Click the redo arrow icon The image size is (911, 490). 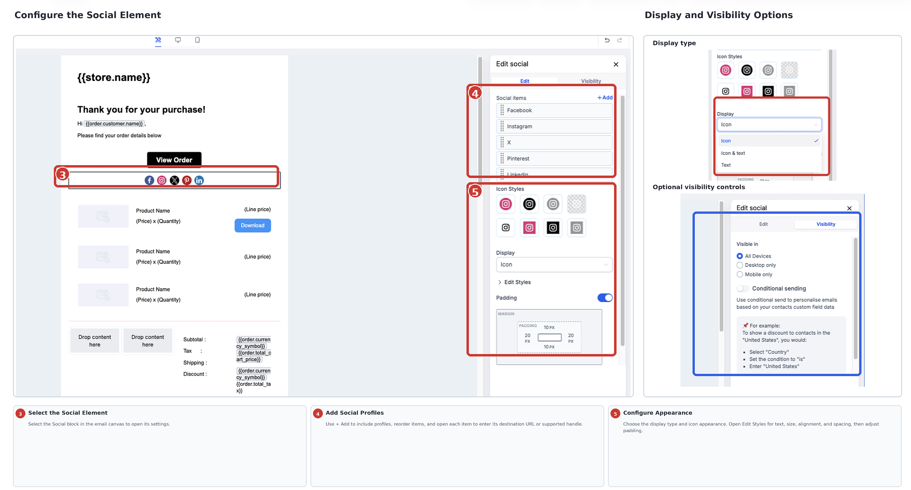coord(620,40)
